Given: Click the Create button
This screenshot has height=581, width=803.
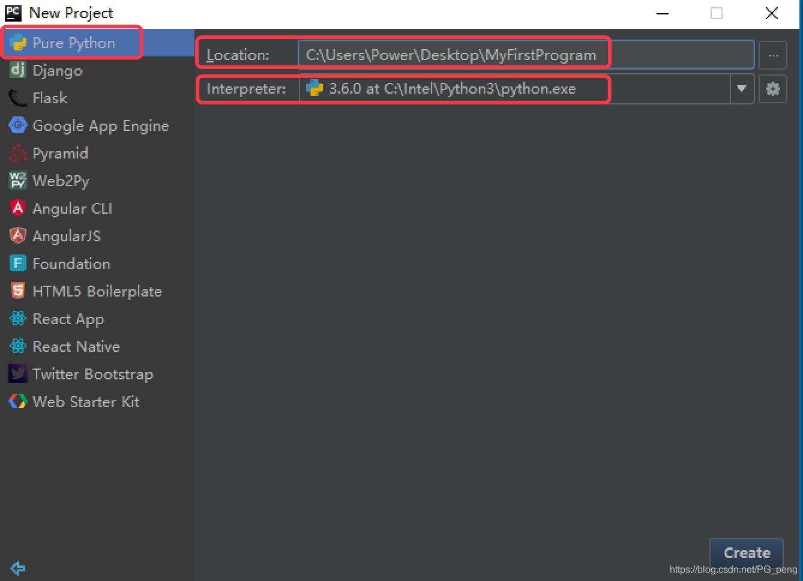Looking at the screenshot, I should pyautogui.click(x=747, y=553).
